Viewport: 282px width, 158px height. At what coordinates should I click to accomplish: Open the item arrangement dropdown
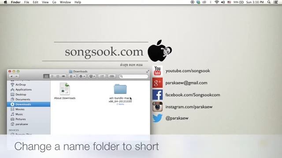(x=72, y=76)
